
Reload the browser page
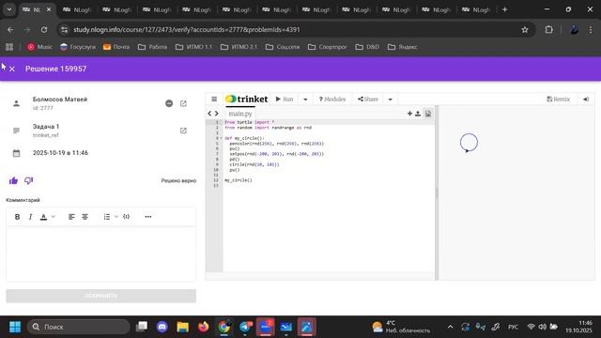pos(44,29)
